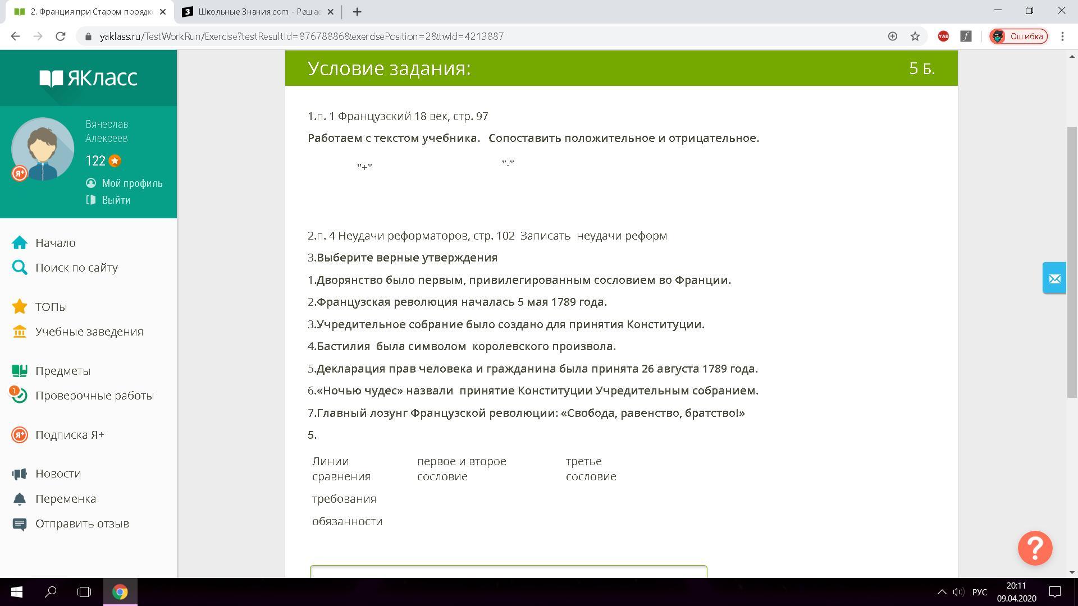Viewport: 1078px width, 606px height.
Task: Open Предметы in the sidebar
Action: (x=63, y=371)
